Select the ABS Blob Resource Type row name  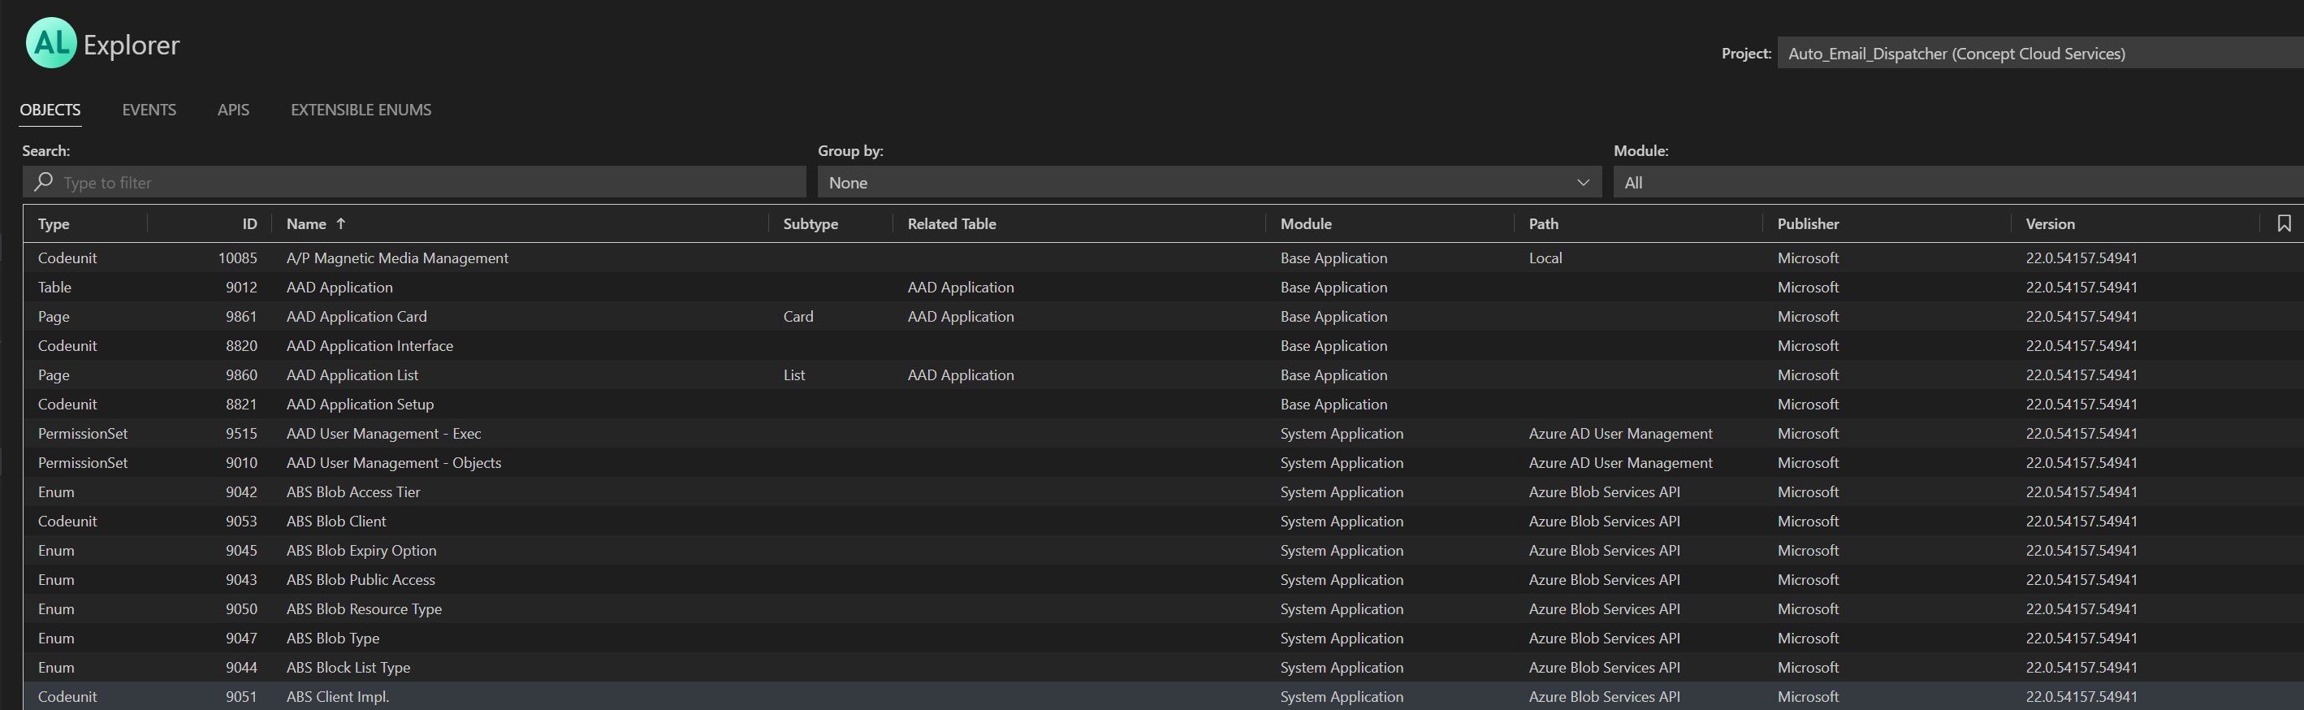click(x=364, y=610)
